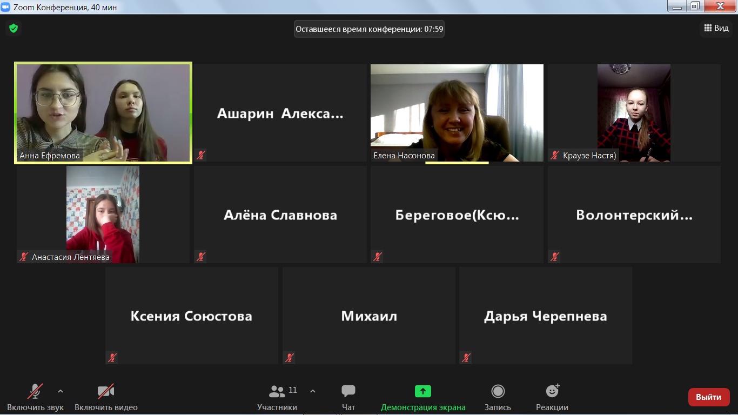Screen dimensions: 738x415
Task: Click the remaining conference time banner
Action: tap(369, 29)
